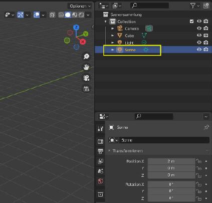Toggle viewport gizmos display
The height and width of the screenshot is (203, 212).
coord(21,15)
